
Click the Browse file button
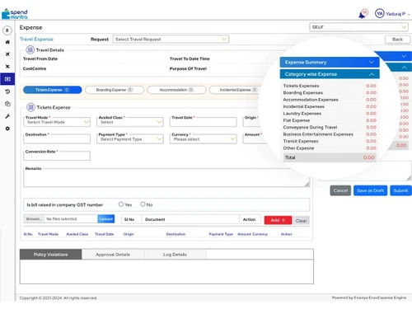(34, 218)
